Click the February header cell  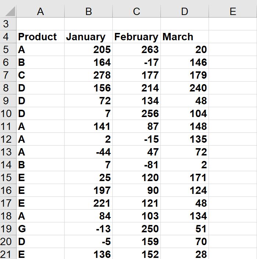point(137,37)
